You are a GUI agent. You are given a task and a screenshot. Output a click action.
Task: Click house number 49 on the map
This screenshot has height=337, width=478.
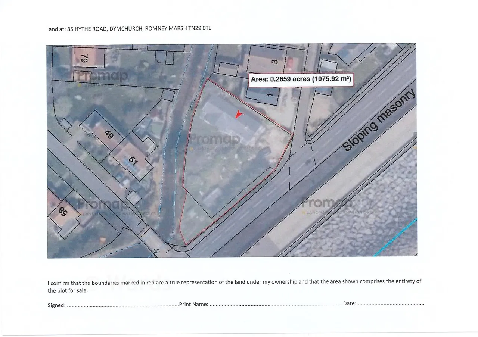pyautogui.click(x=109, y=134)
